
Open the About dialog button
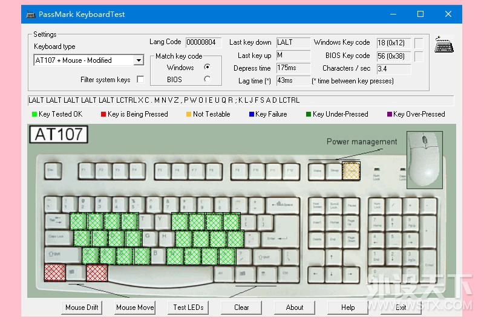click(x=295, y=308)
